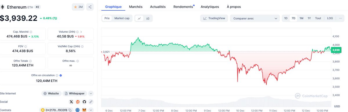This screenshot has height=112, width=348.
Task: Open the chart more options (three dots)
Action: [x=340, y=18]
